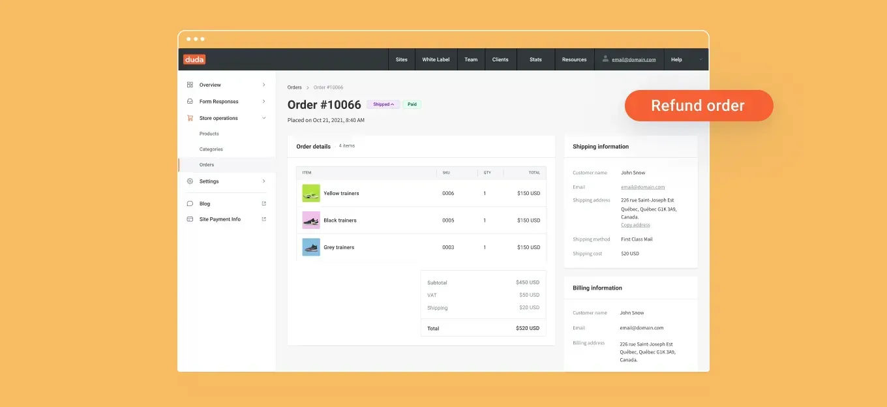Click the Copy address link
The height and width of the screenshot is (407, 887).
(x=635, y=225)
